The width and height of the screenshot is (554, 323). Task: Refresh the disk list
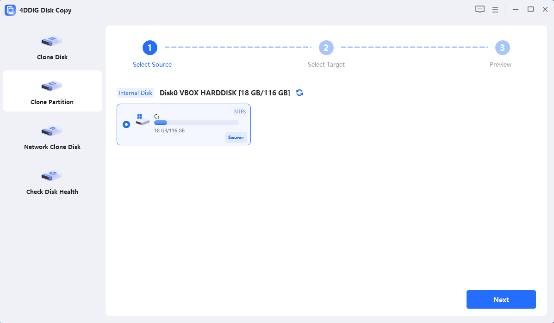click(299, 93)
